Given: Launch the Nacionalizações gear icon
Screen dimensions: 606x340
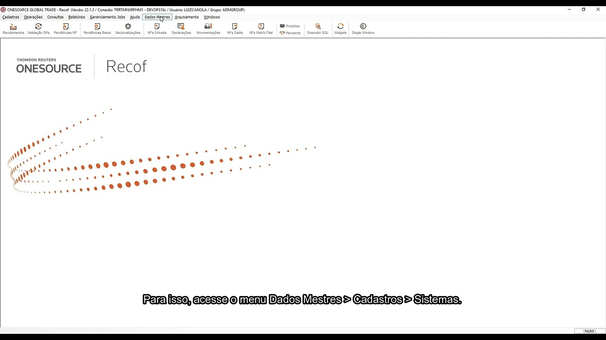Looking at the screenshot, I should 128,29.
